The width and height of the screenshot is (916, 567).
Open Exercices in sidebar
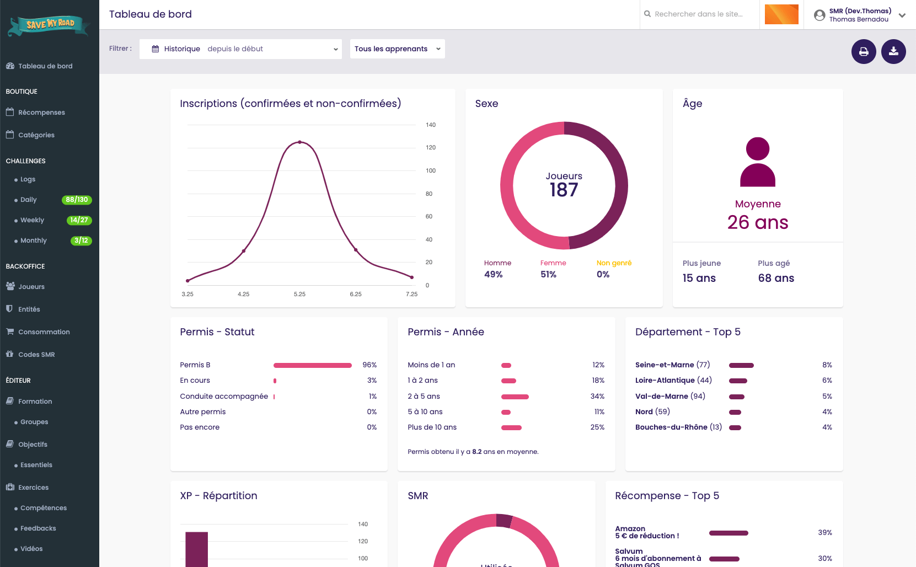pyautogui.click(x=34, y=488)
